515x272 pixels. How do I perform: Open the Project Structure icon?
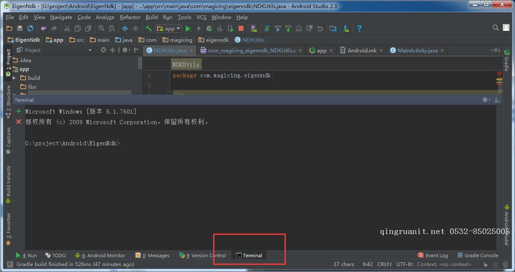333,28
